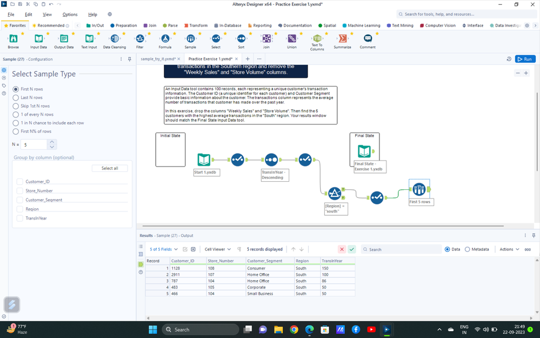Viewport: 540px width, 338px height.
Task: Select the TransInYear Descending sort node
Action: pos(271,160)
